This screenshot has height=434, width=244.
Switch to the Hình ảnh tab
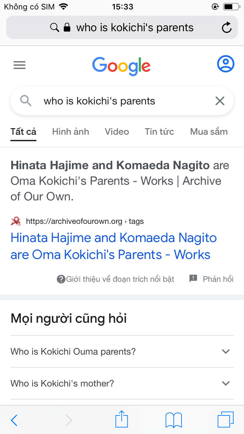click(71, 132)
